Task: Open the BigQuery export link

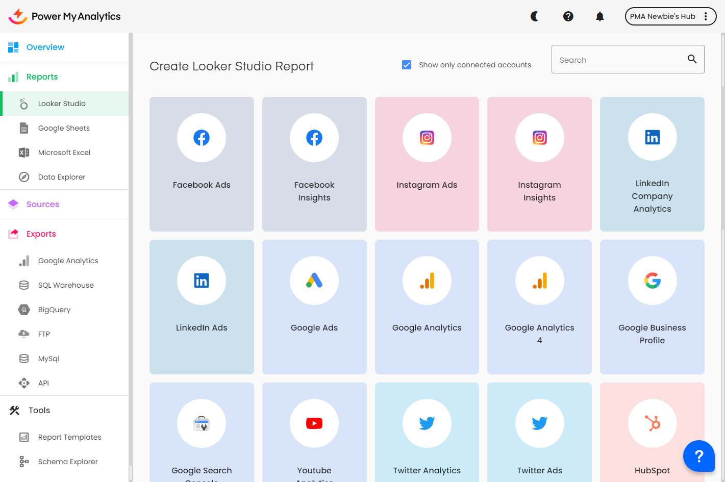Action: [x=54, y=310]
